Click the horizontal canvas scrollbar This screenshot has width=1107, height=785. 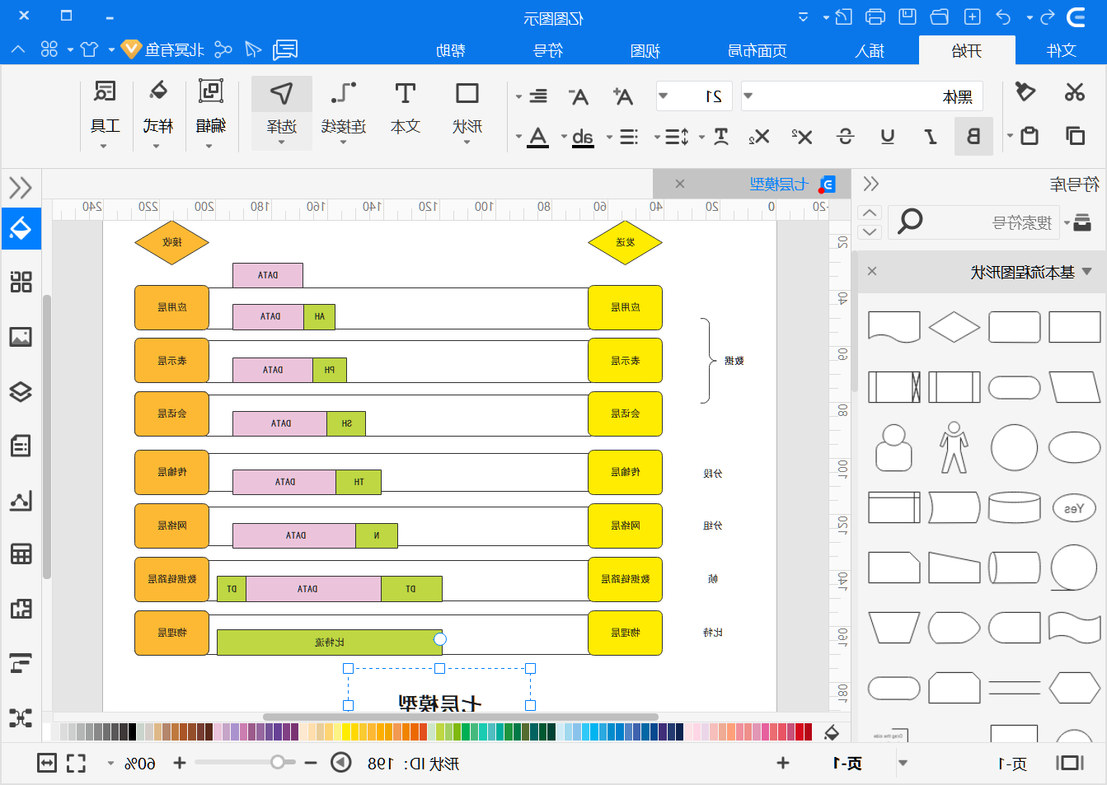460,717
